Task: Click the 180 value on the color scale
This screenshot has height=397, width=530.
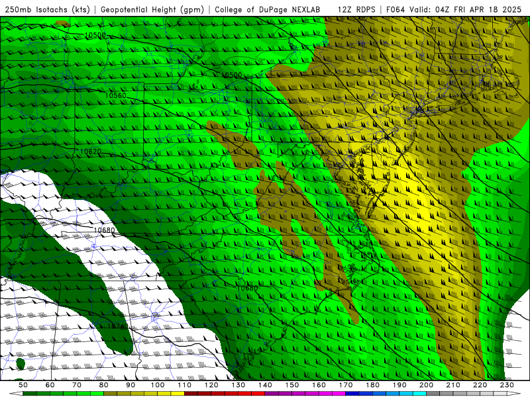Action: [x=372, y=385]
